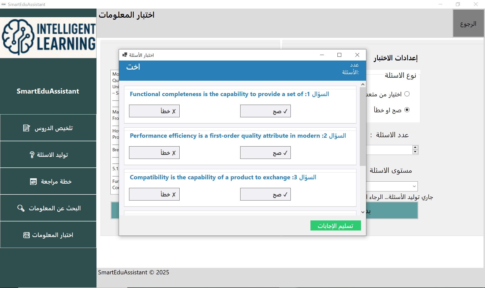The image size is (485, 288).
Task: Open توليد الاسئلة from the sidebar
Action: coord(48,155)
